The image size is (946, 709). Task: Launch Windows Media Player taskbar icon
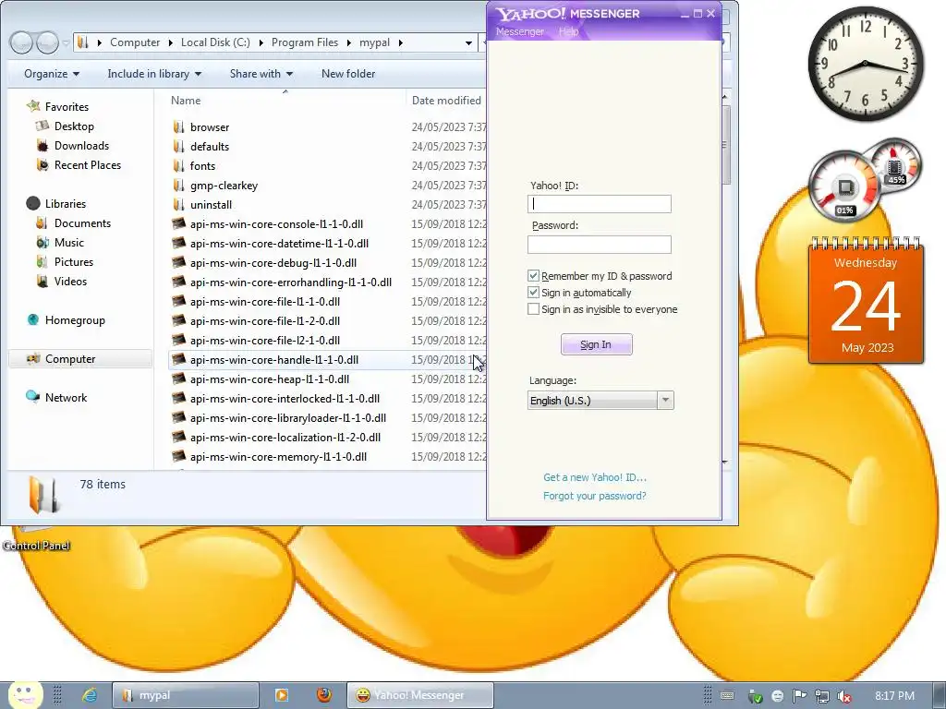point(281,695)
